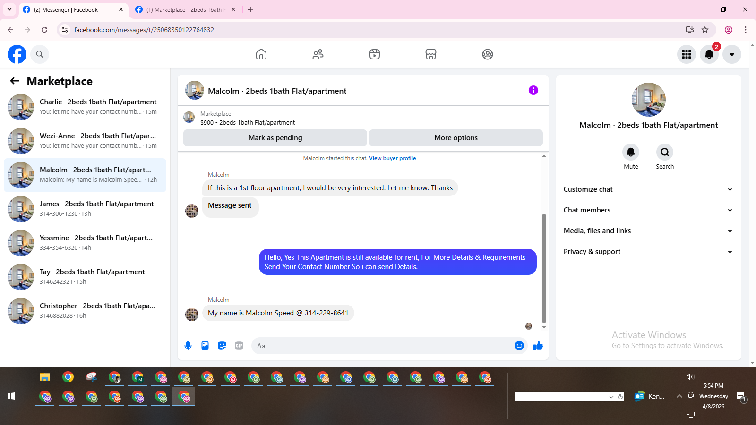Click the back arrow next to Marketplace
The width and height of the screenshot is (756, 425).
(x=15, y=81)
